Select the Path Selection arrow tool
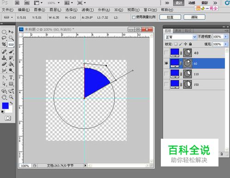Image resolution: width=230 pixels, height=178 pixels. pyautogui.click(x=4, y=84)
